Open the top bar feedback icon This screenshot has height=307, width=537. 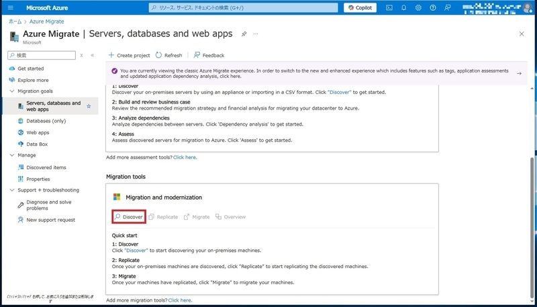point(447,7)
